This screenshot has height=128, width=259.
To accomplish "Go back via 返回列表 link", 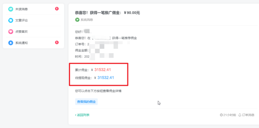I will click(82, 115).
